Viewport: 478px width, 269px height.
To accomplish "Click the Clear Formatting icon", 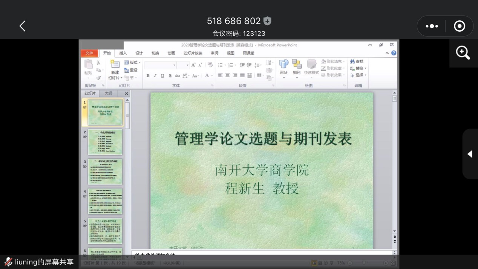I will pyautogui.click(x=210, y=65).
